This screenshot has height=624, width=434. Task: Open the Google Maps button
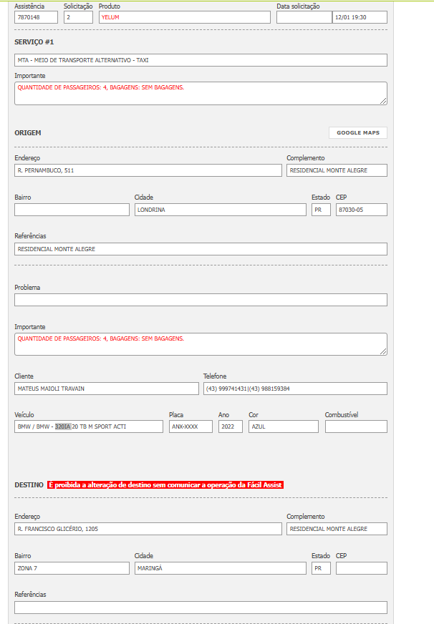(358, 132)
